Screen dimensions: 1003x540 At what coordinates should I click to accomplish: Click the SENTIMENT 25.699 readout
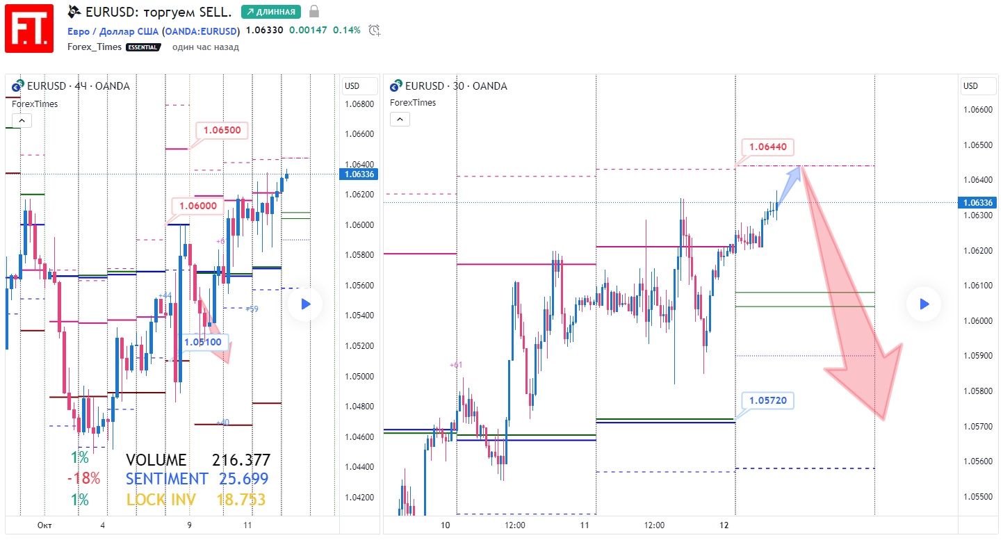(197, 479)
